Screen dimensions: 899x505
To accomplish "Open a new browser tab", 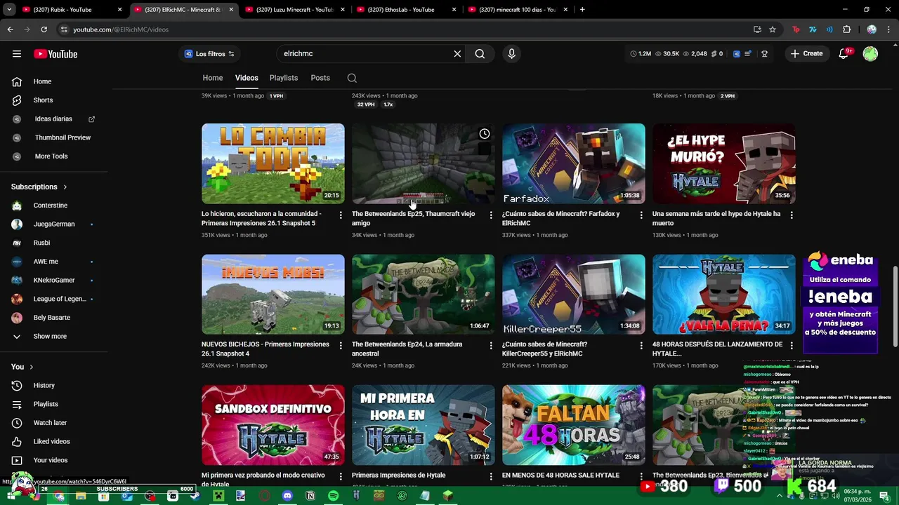I will (582, 9).
